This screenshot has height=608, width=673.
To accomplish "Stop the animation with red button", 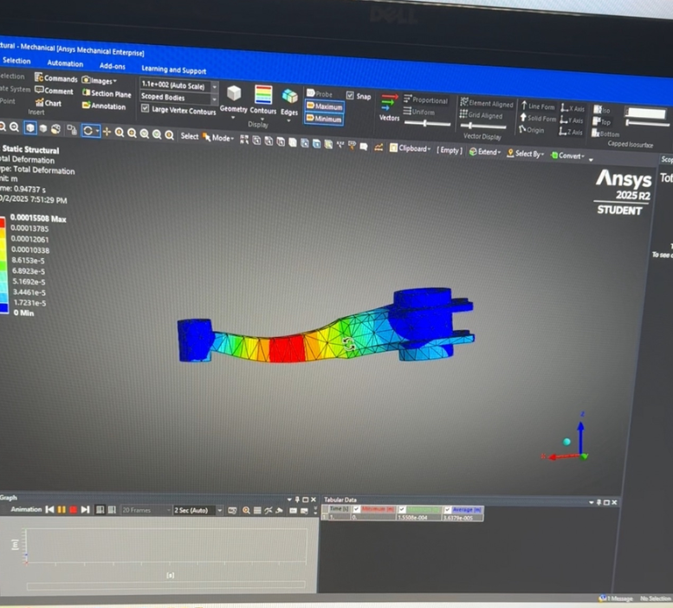I will click(74, 509).
